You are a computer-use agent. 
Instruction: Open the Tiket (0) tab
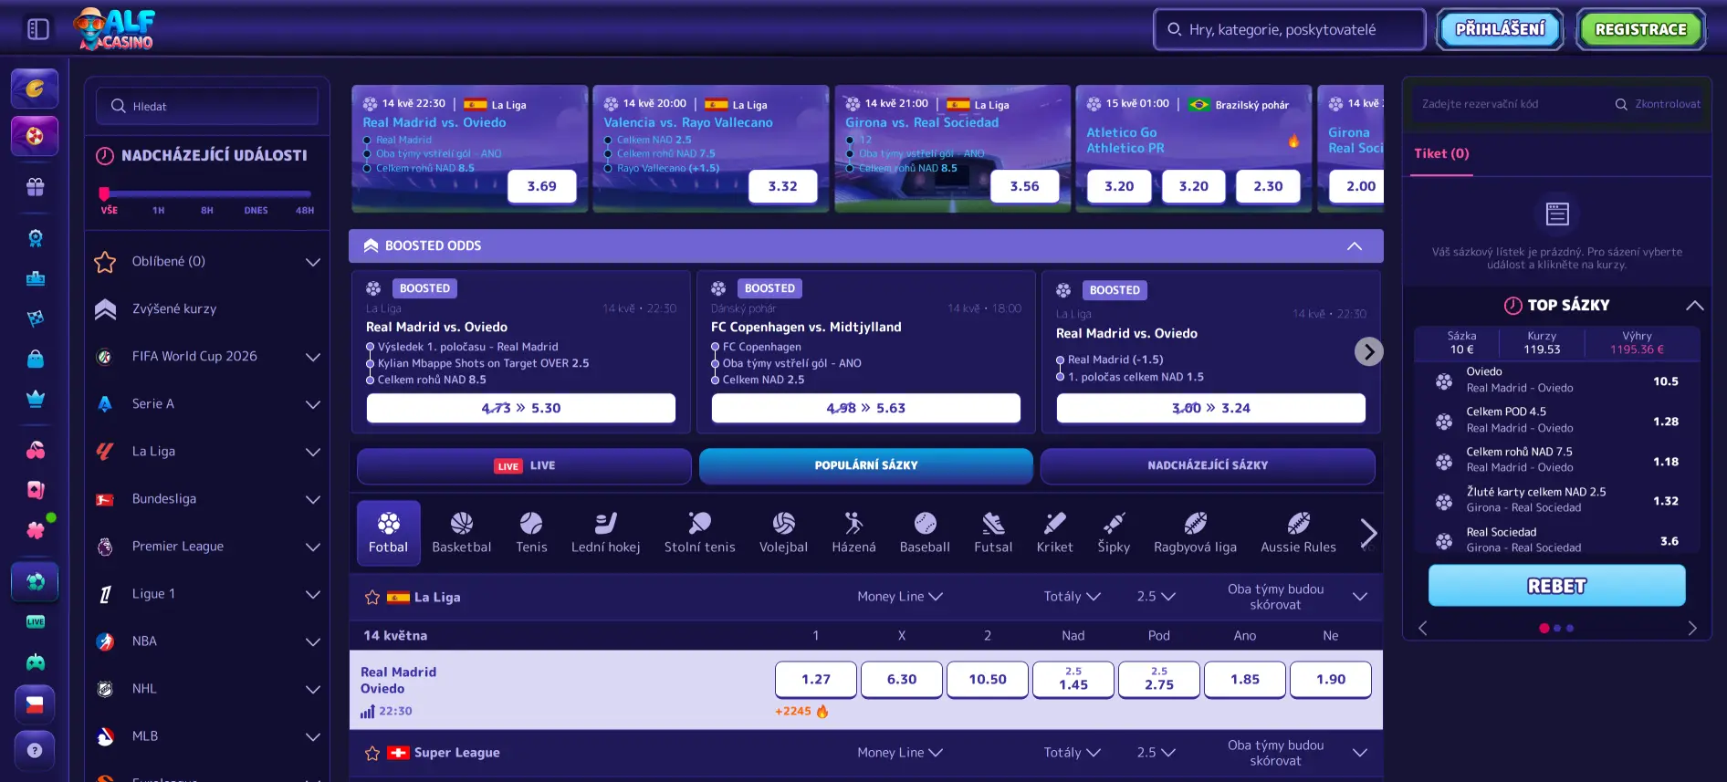tap(1442, 154)
